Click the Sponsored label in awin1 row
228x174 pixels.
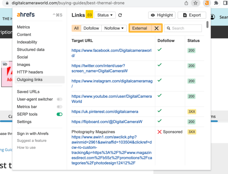point(172,132)
